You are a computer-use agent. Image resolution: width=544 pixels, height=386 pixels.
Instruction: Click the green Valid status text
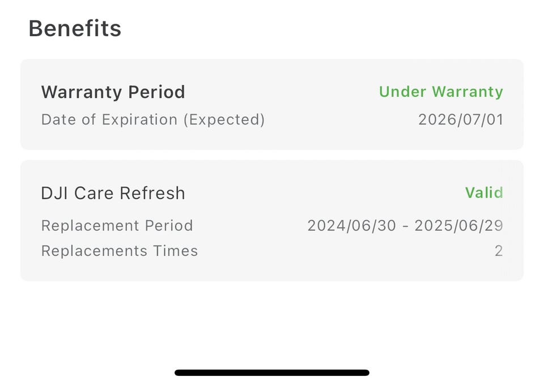pyautogui.click(x=484, y=192)
